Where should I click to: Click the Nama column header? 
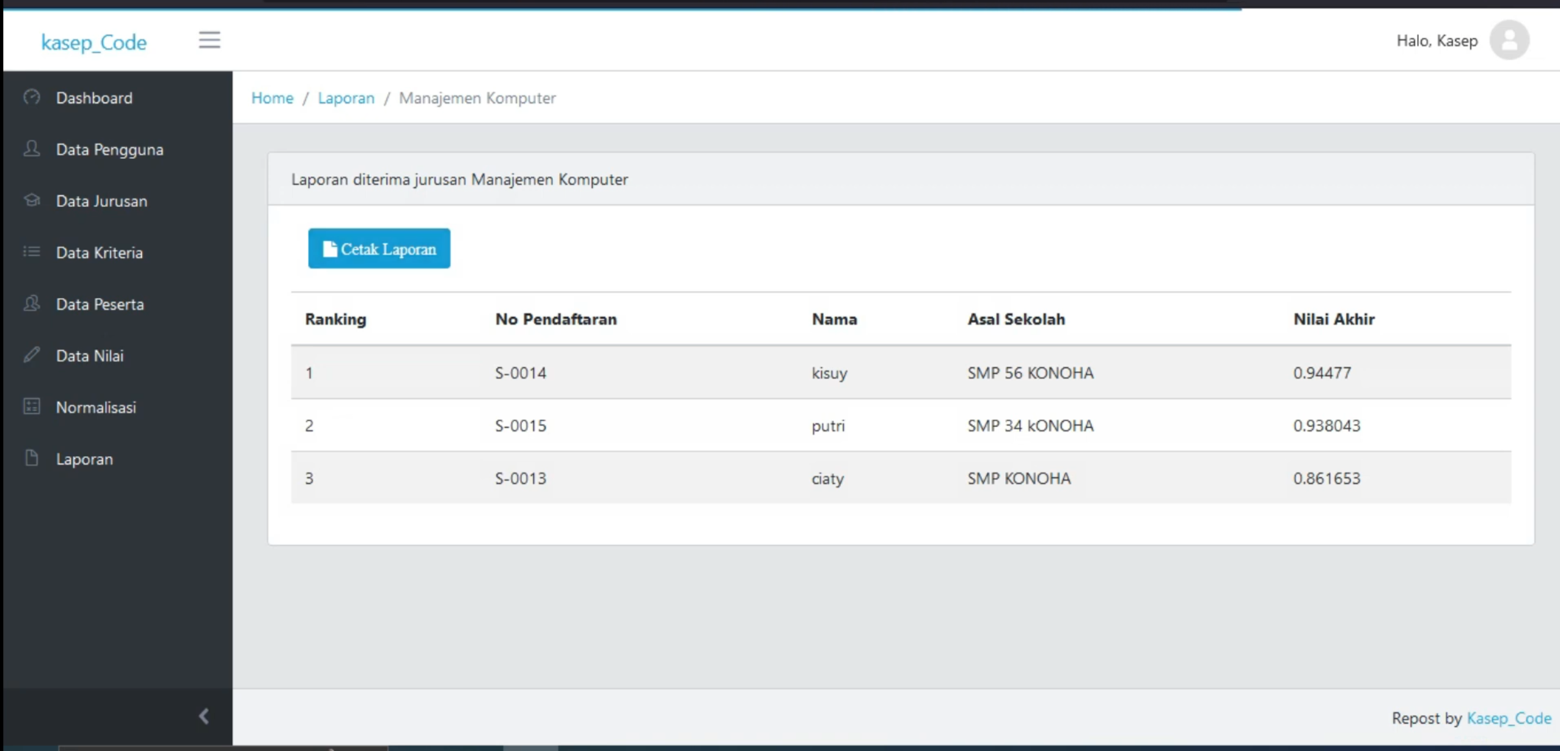pyautogui.click(x=834, y=319)
